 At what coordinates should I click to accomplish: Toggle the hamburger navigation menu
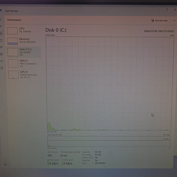click(x=1, y=20)
